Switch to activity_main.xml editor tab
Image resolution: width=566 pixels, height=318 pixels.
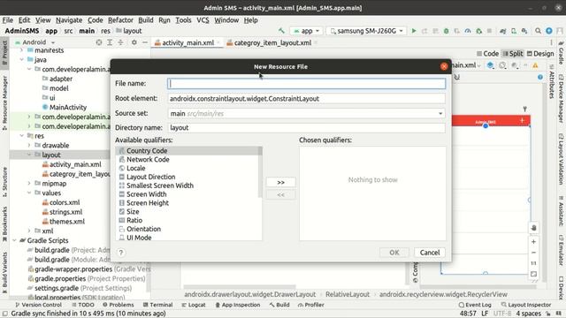(x=187, y=43)
